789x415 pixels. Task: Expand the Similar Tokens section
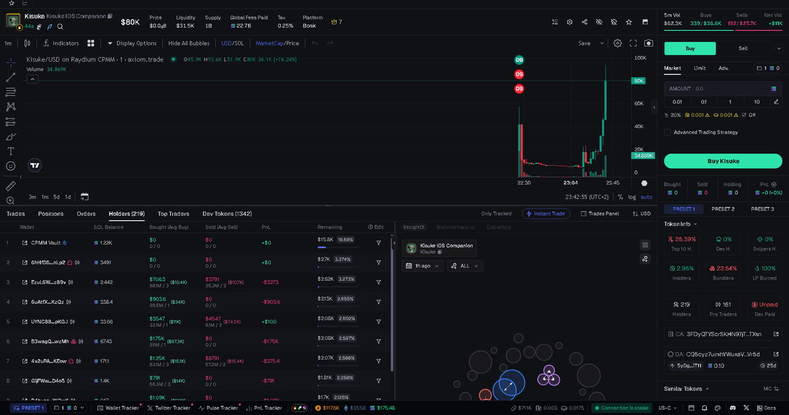pyautogui.click(x=686, y=389)
